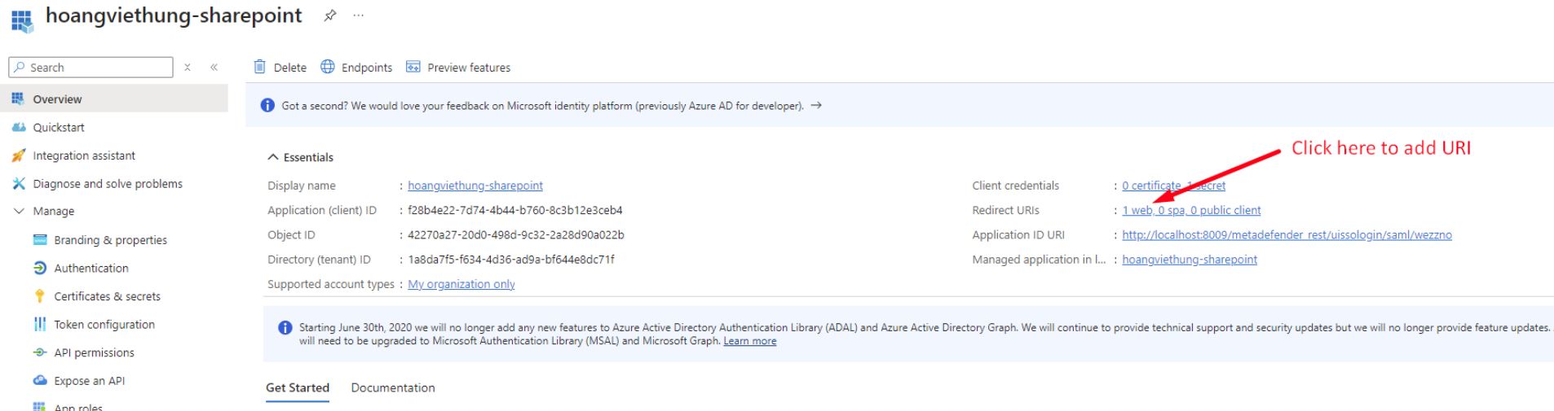Click the Preview features icon

413,67
